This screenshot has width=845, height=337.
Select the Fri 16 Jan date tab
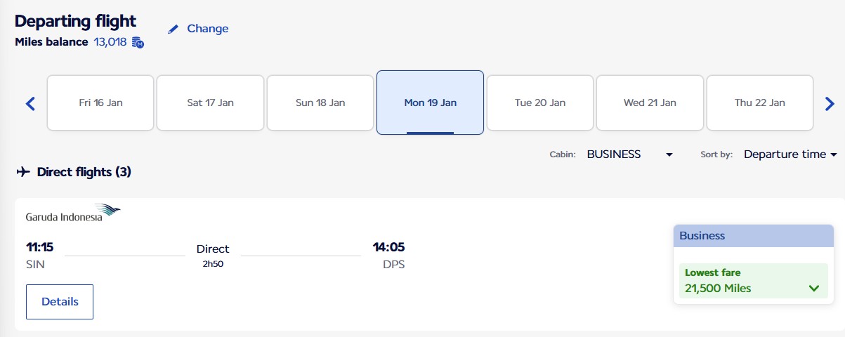[100, 103]
